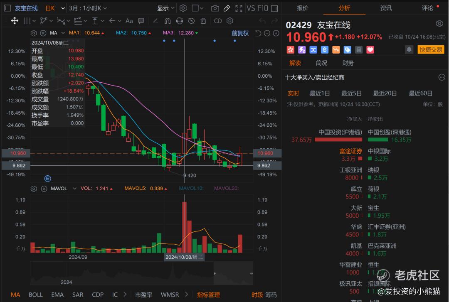Image resolution: width=449 pixels, height=302 pixels.
Task: Insert a comment bubble note
Action: [x=141, y=21]
